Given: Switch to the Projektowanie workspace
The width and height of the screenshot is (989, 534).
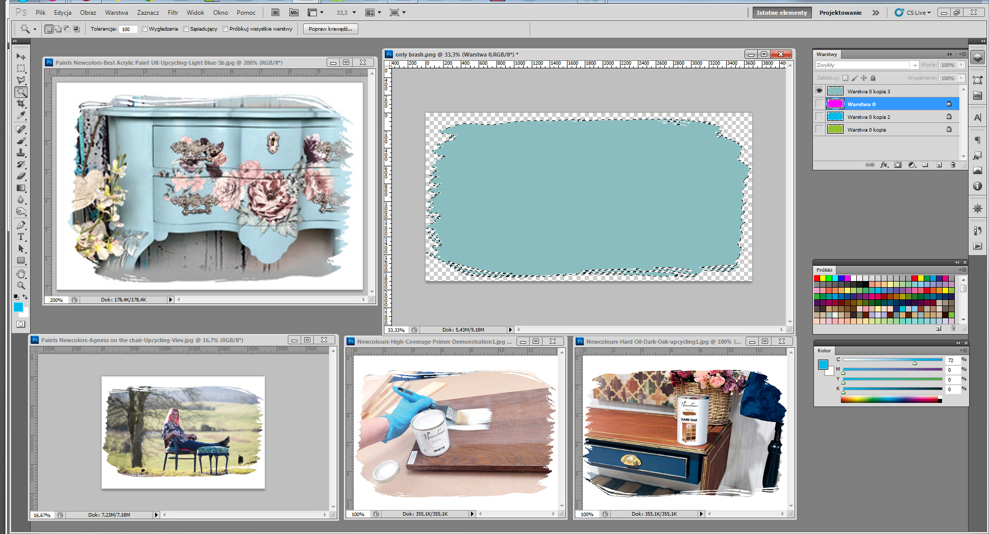Looking at the screenshot, I should pos(840,13).
